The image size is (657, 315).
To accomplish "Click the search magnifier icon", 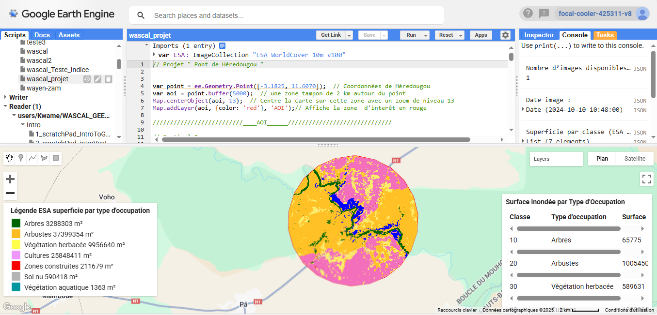I will [x=141, y=15].
